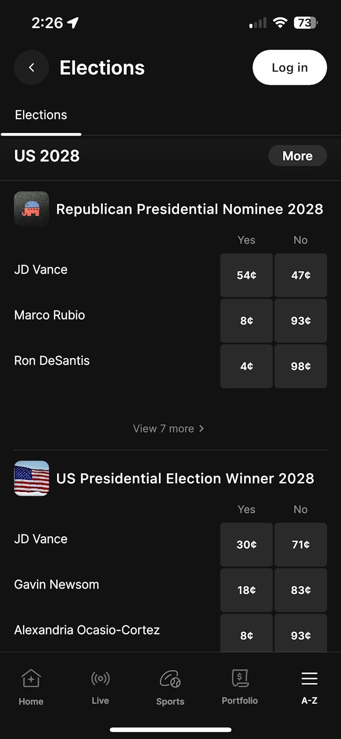Select the Elections tab

41,115
